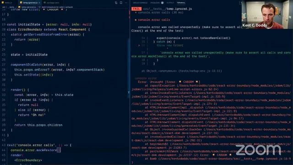293x165 pixels.
Task: Click the red FAIL badge in terminal
Action: point(136,9)
